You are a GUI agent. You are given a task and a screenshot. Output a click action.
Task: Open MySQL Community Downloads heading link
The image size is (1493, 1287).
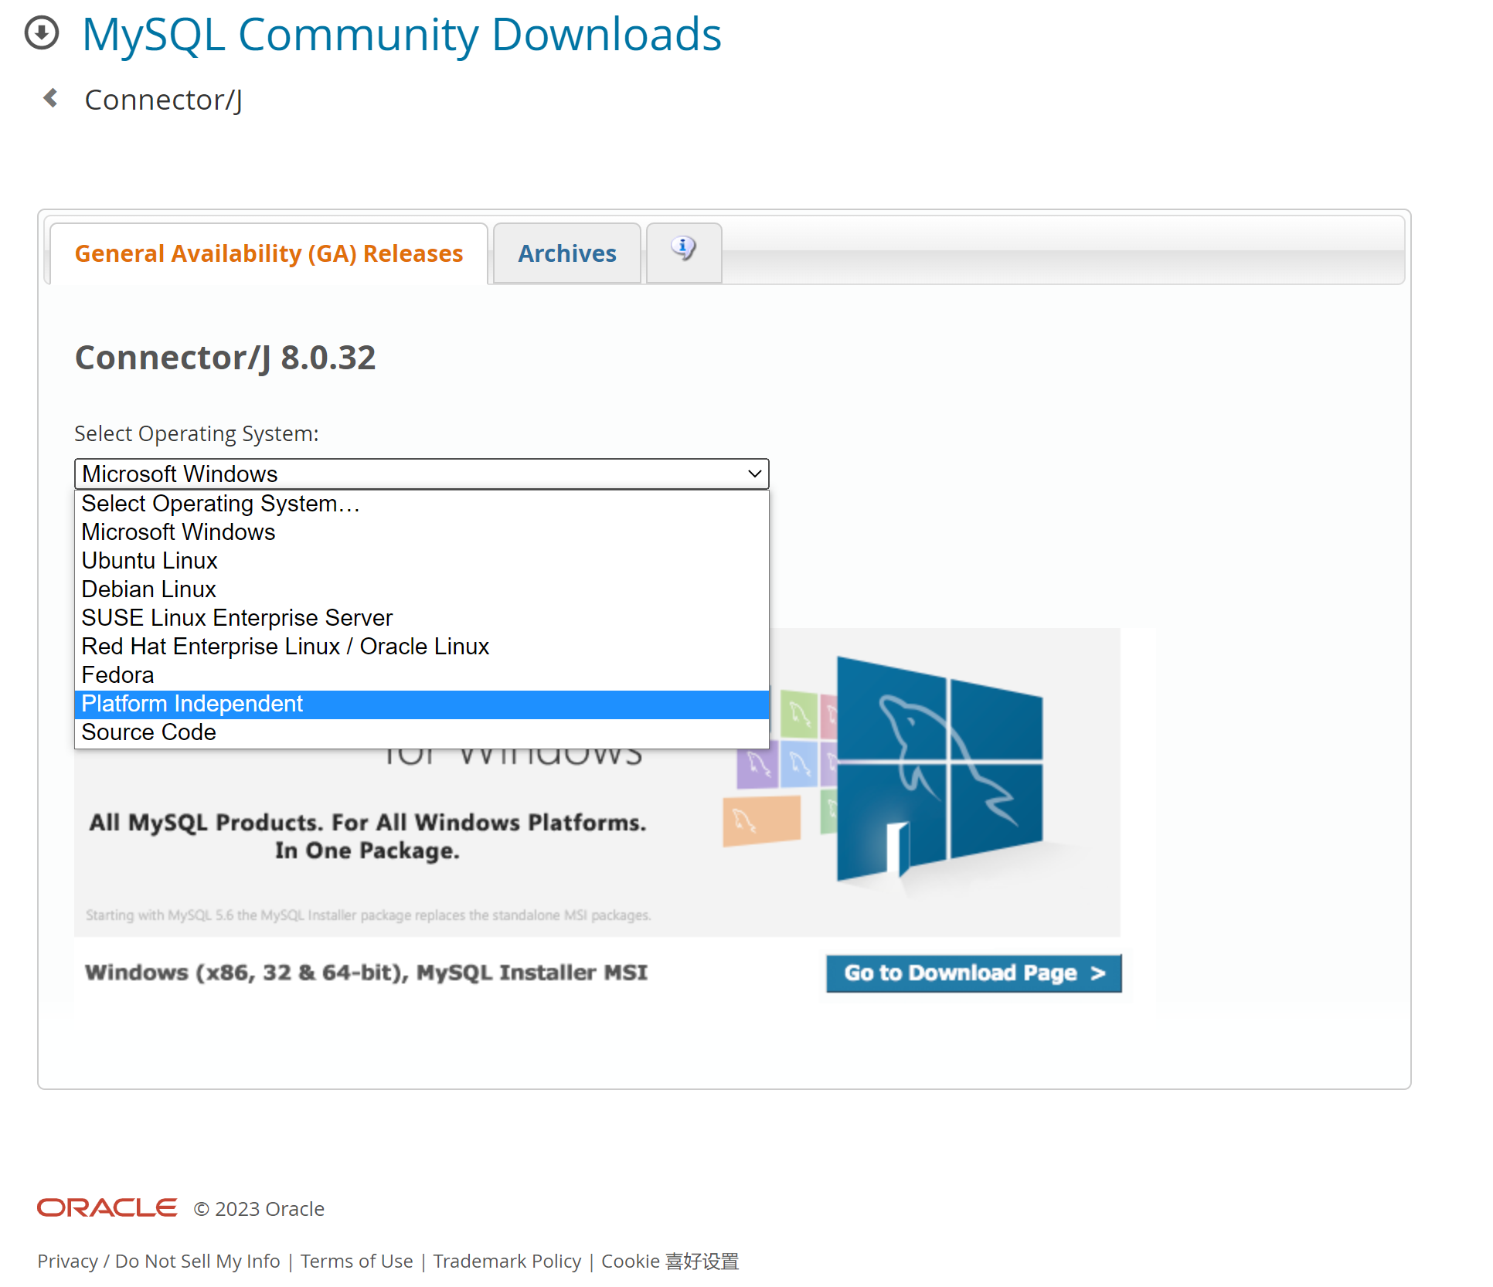tap(402, 35)
